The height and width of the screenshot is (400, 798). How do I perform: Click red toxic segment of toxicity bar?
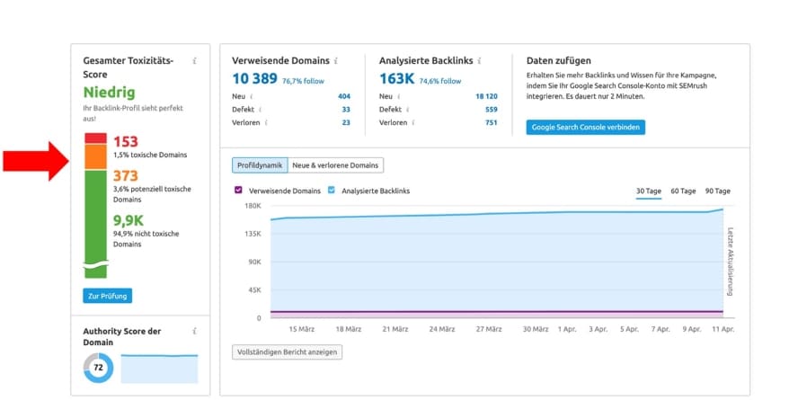coord(95,138)
